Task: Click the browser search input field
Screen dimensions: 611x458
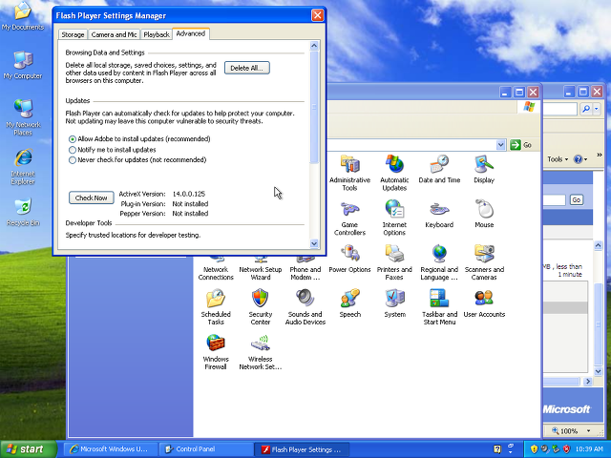Action: click(559, 109)
